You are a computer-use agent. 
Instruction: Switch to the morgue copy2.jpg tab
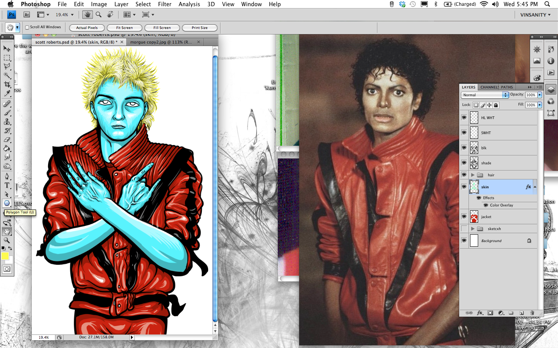[x=161, y=42]
